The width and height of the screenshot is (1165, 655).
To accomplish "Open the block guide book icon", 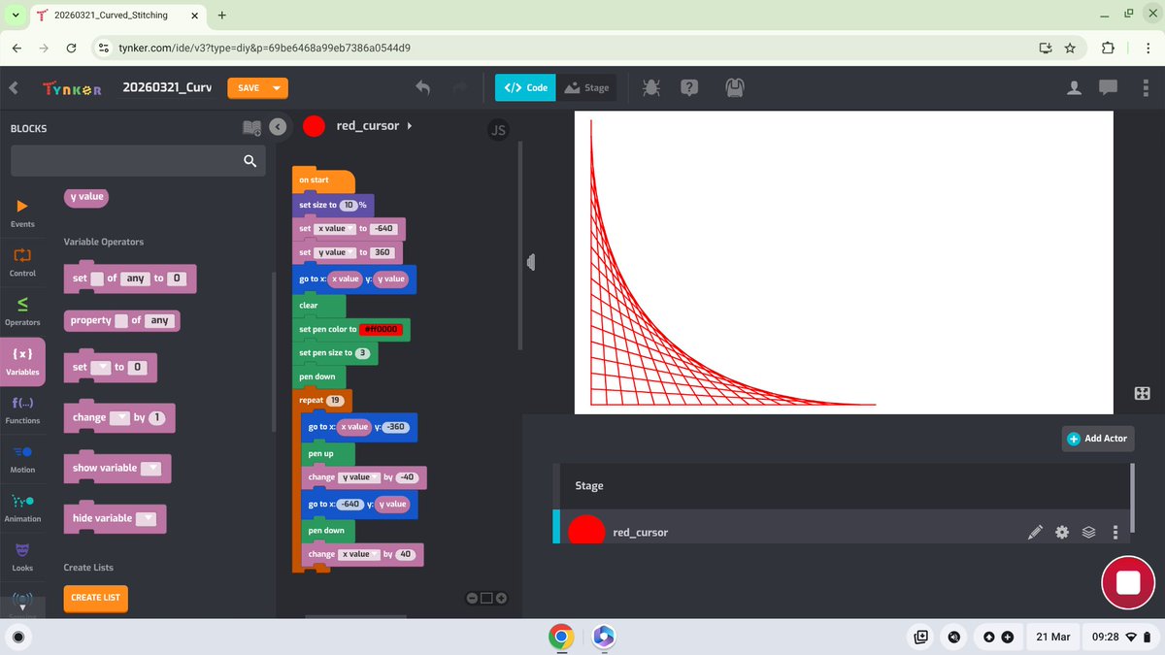I will 251,127.
